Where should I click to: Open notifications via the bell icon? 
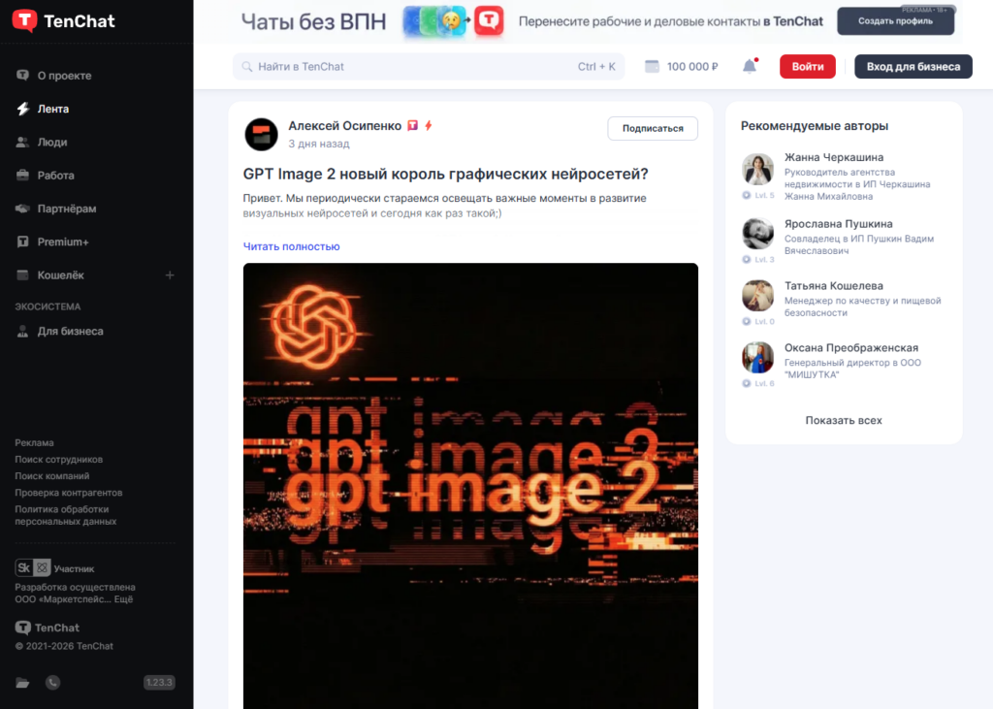pyautogui.click(x=748, y=65)
